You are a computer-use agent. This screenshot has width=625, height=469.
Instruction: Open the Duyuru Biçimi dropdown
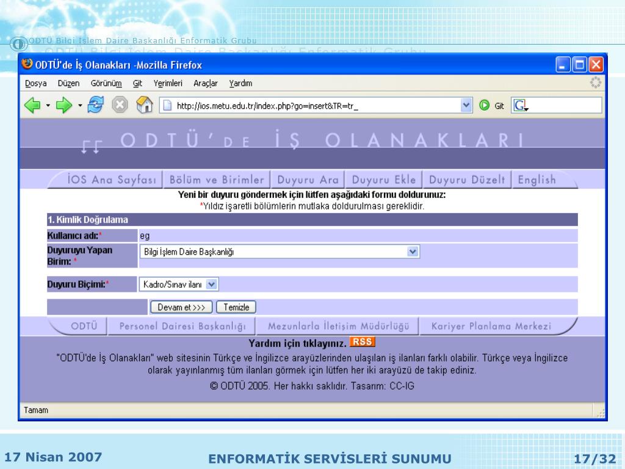tap(212, 285)
